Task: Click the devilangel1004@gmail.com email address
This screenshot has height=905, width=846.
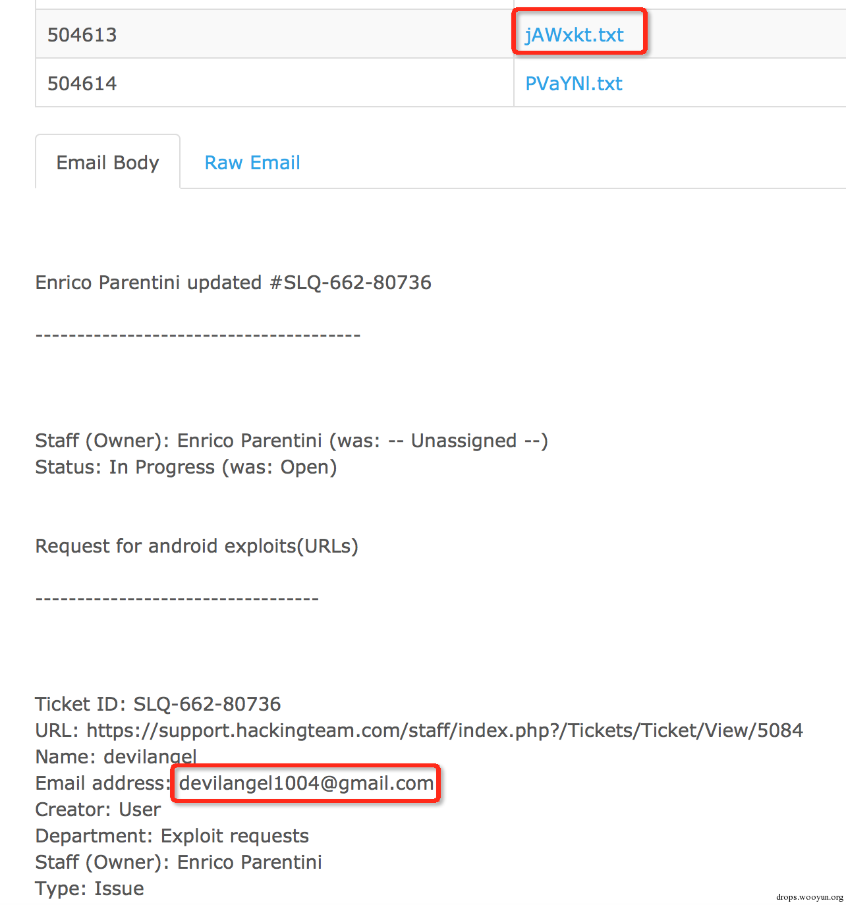Action: point(306,783)
